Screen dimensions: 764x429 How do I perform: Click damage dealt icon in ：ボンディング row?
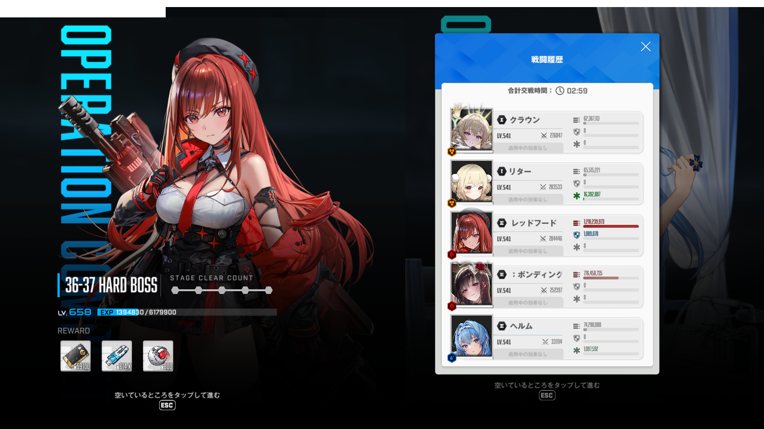click(x=577, y=275)
